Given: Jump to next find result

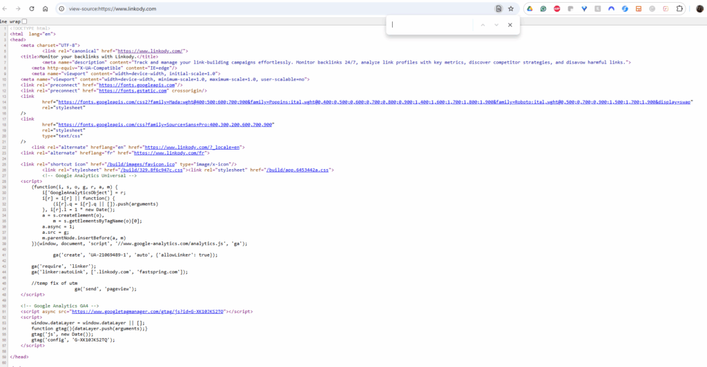Looking at the screenshot, I should 496,25.
